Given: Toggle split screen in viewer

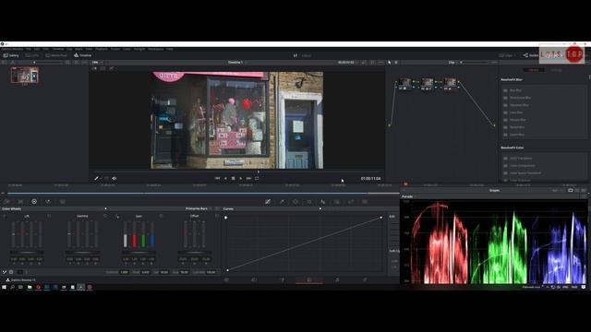Looking at the screenshot, I should tap(103, 68).
